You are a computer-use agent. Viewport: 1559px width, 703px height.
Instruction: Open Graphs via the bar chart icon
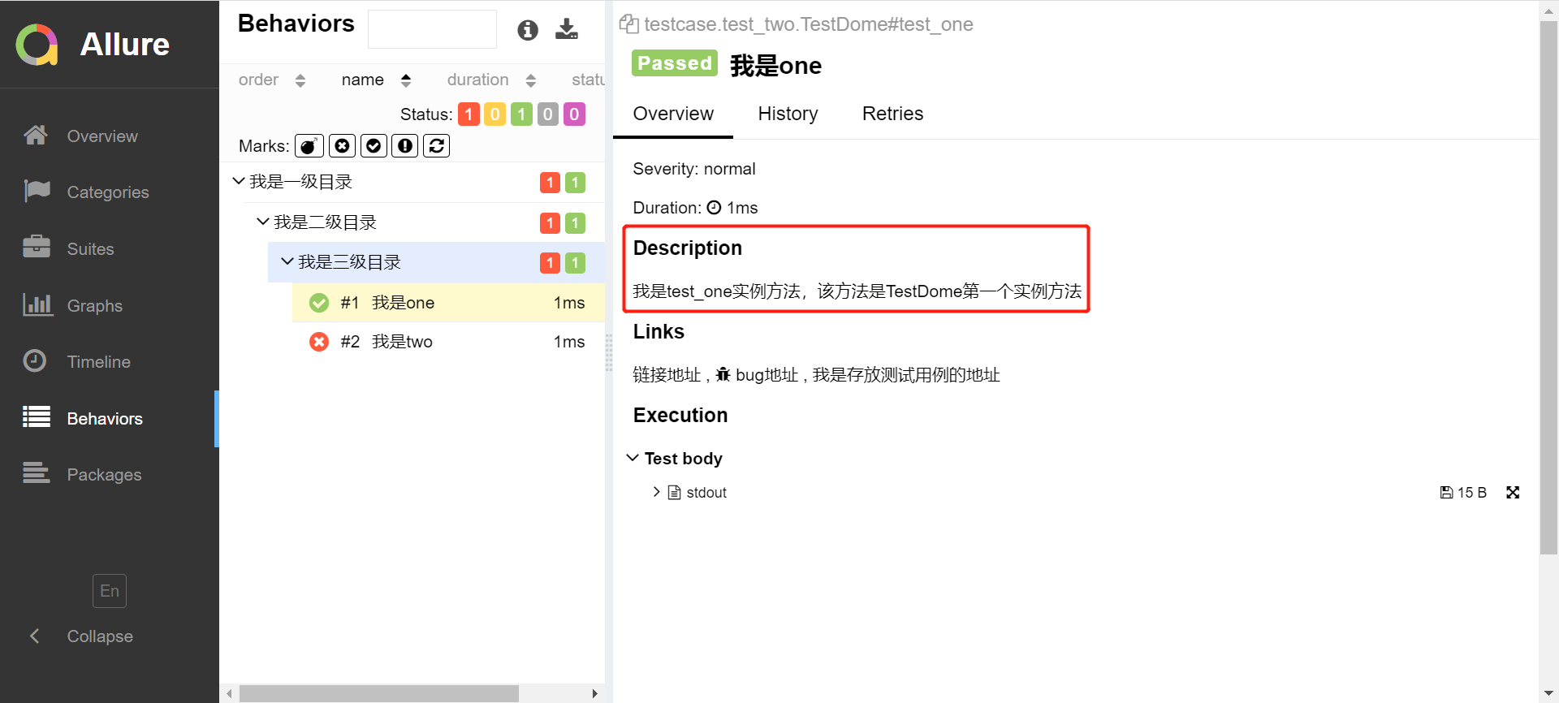[37, 304]
